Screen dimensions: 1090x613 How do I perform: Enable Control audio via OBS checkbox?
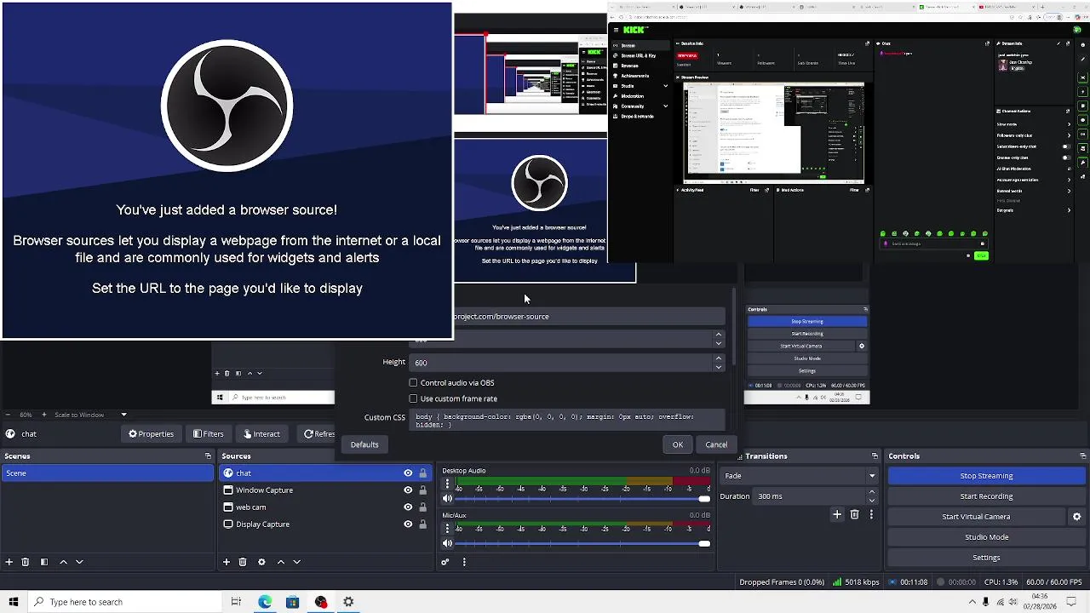tap(414, 383)
